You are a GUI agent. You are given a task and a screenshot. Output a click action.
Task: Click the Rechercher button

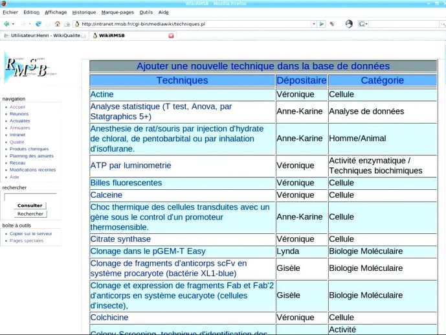(30, 214)
